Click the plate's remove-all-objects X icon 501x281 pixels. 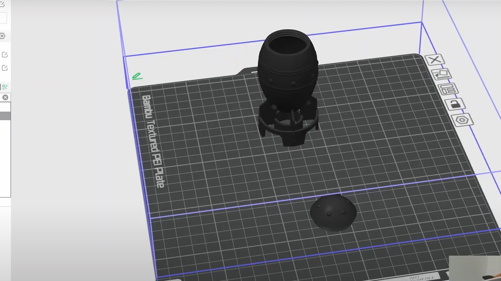434,60
